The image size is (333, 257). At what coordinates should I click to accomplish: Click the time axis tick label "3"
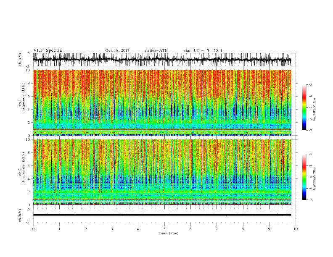[112, 229]
